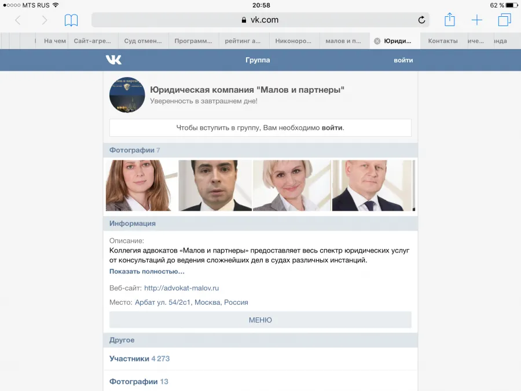
Task: Switch to the Суд отмен... tab
Action: 143,41
